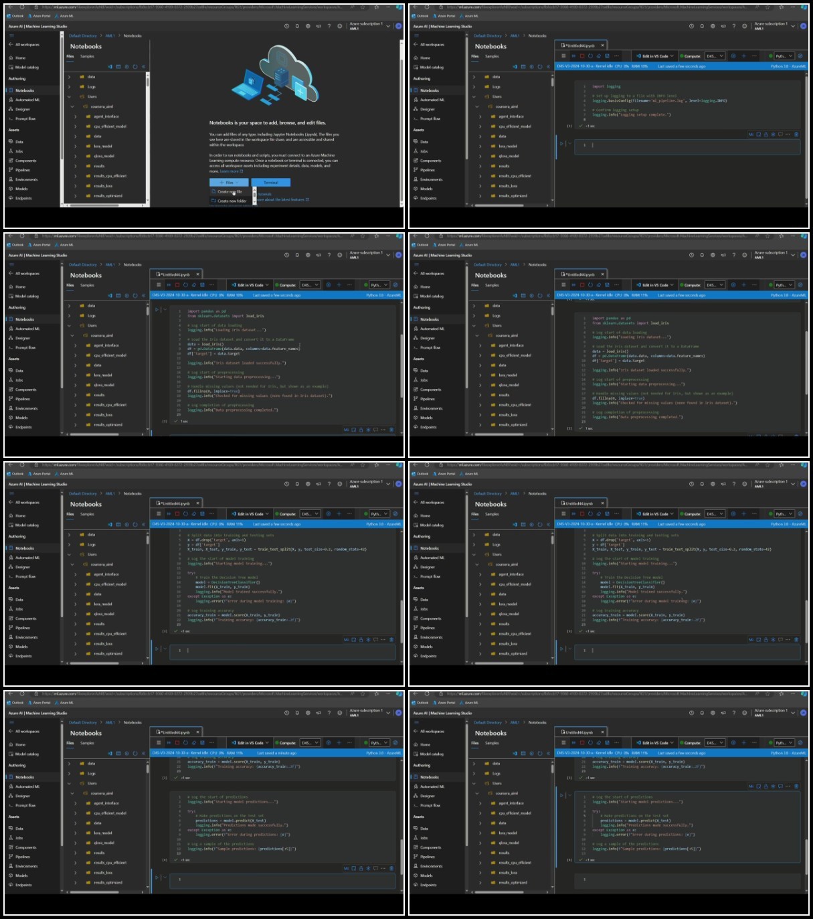Expand Compute selector in import logging notebook
The image size is (813, 919).
pyautogui.click(x=715, y=56)
